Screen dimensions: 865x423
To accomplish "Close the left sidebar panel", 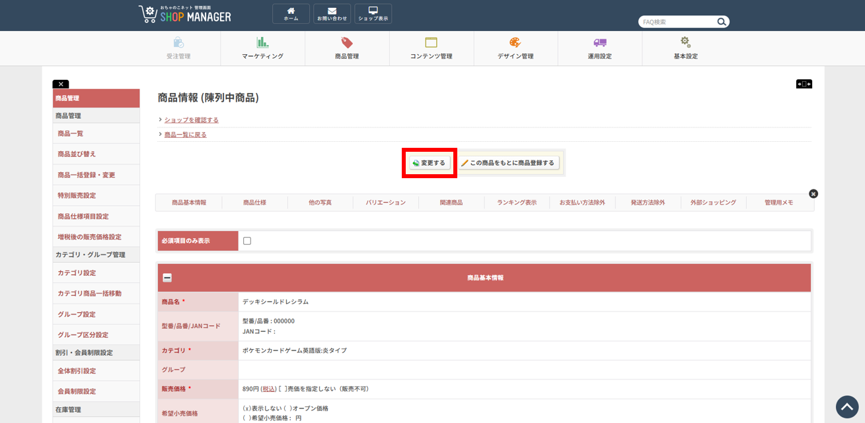I will (x=60, y=84).
